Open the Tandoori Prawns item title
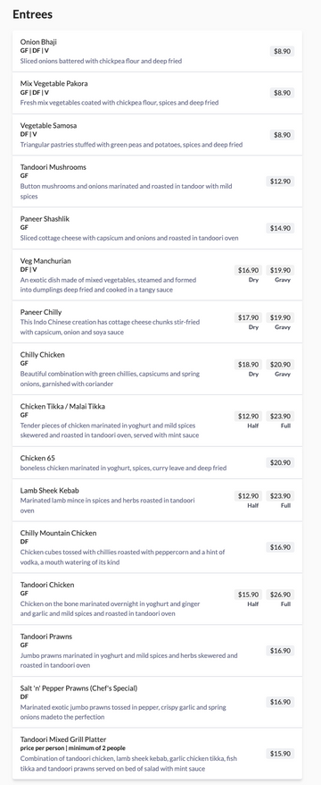This screenshot has width=321, height=785. [46, 637]
